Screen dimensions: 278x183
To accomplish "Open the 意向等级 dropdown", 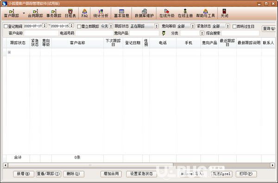I will [x=186, y=26].
